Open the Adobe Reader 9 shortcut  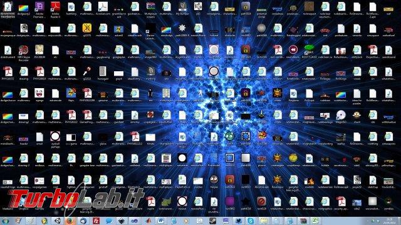[55, 7]
